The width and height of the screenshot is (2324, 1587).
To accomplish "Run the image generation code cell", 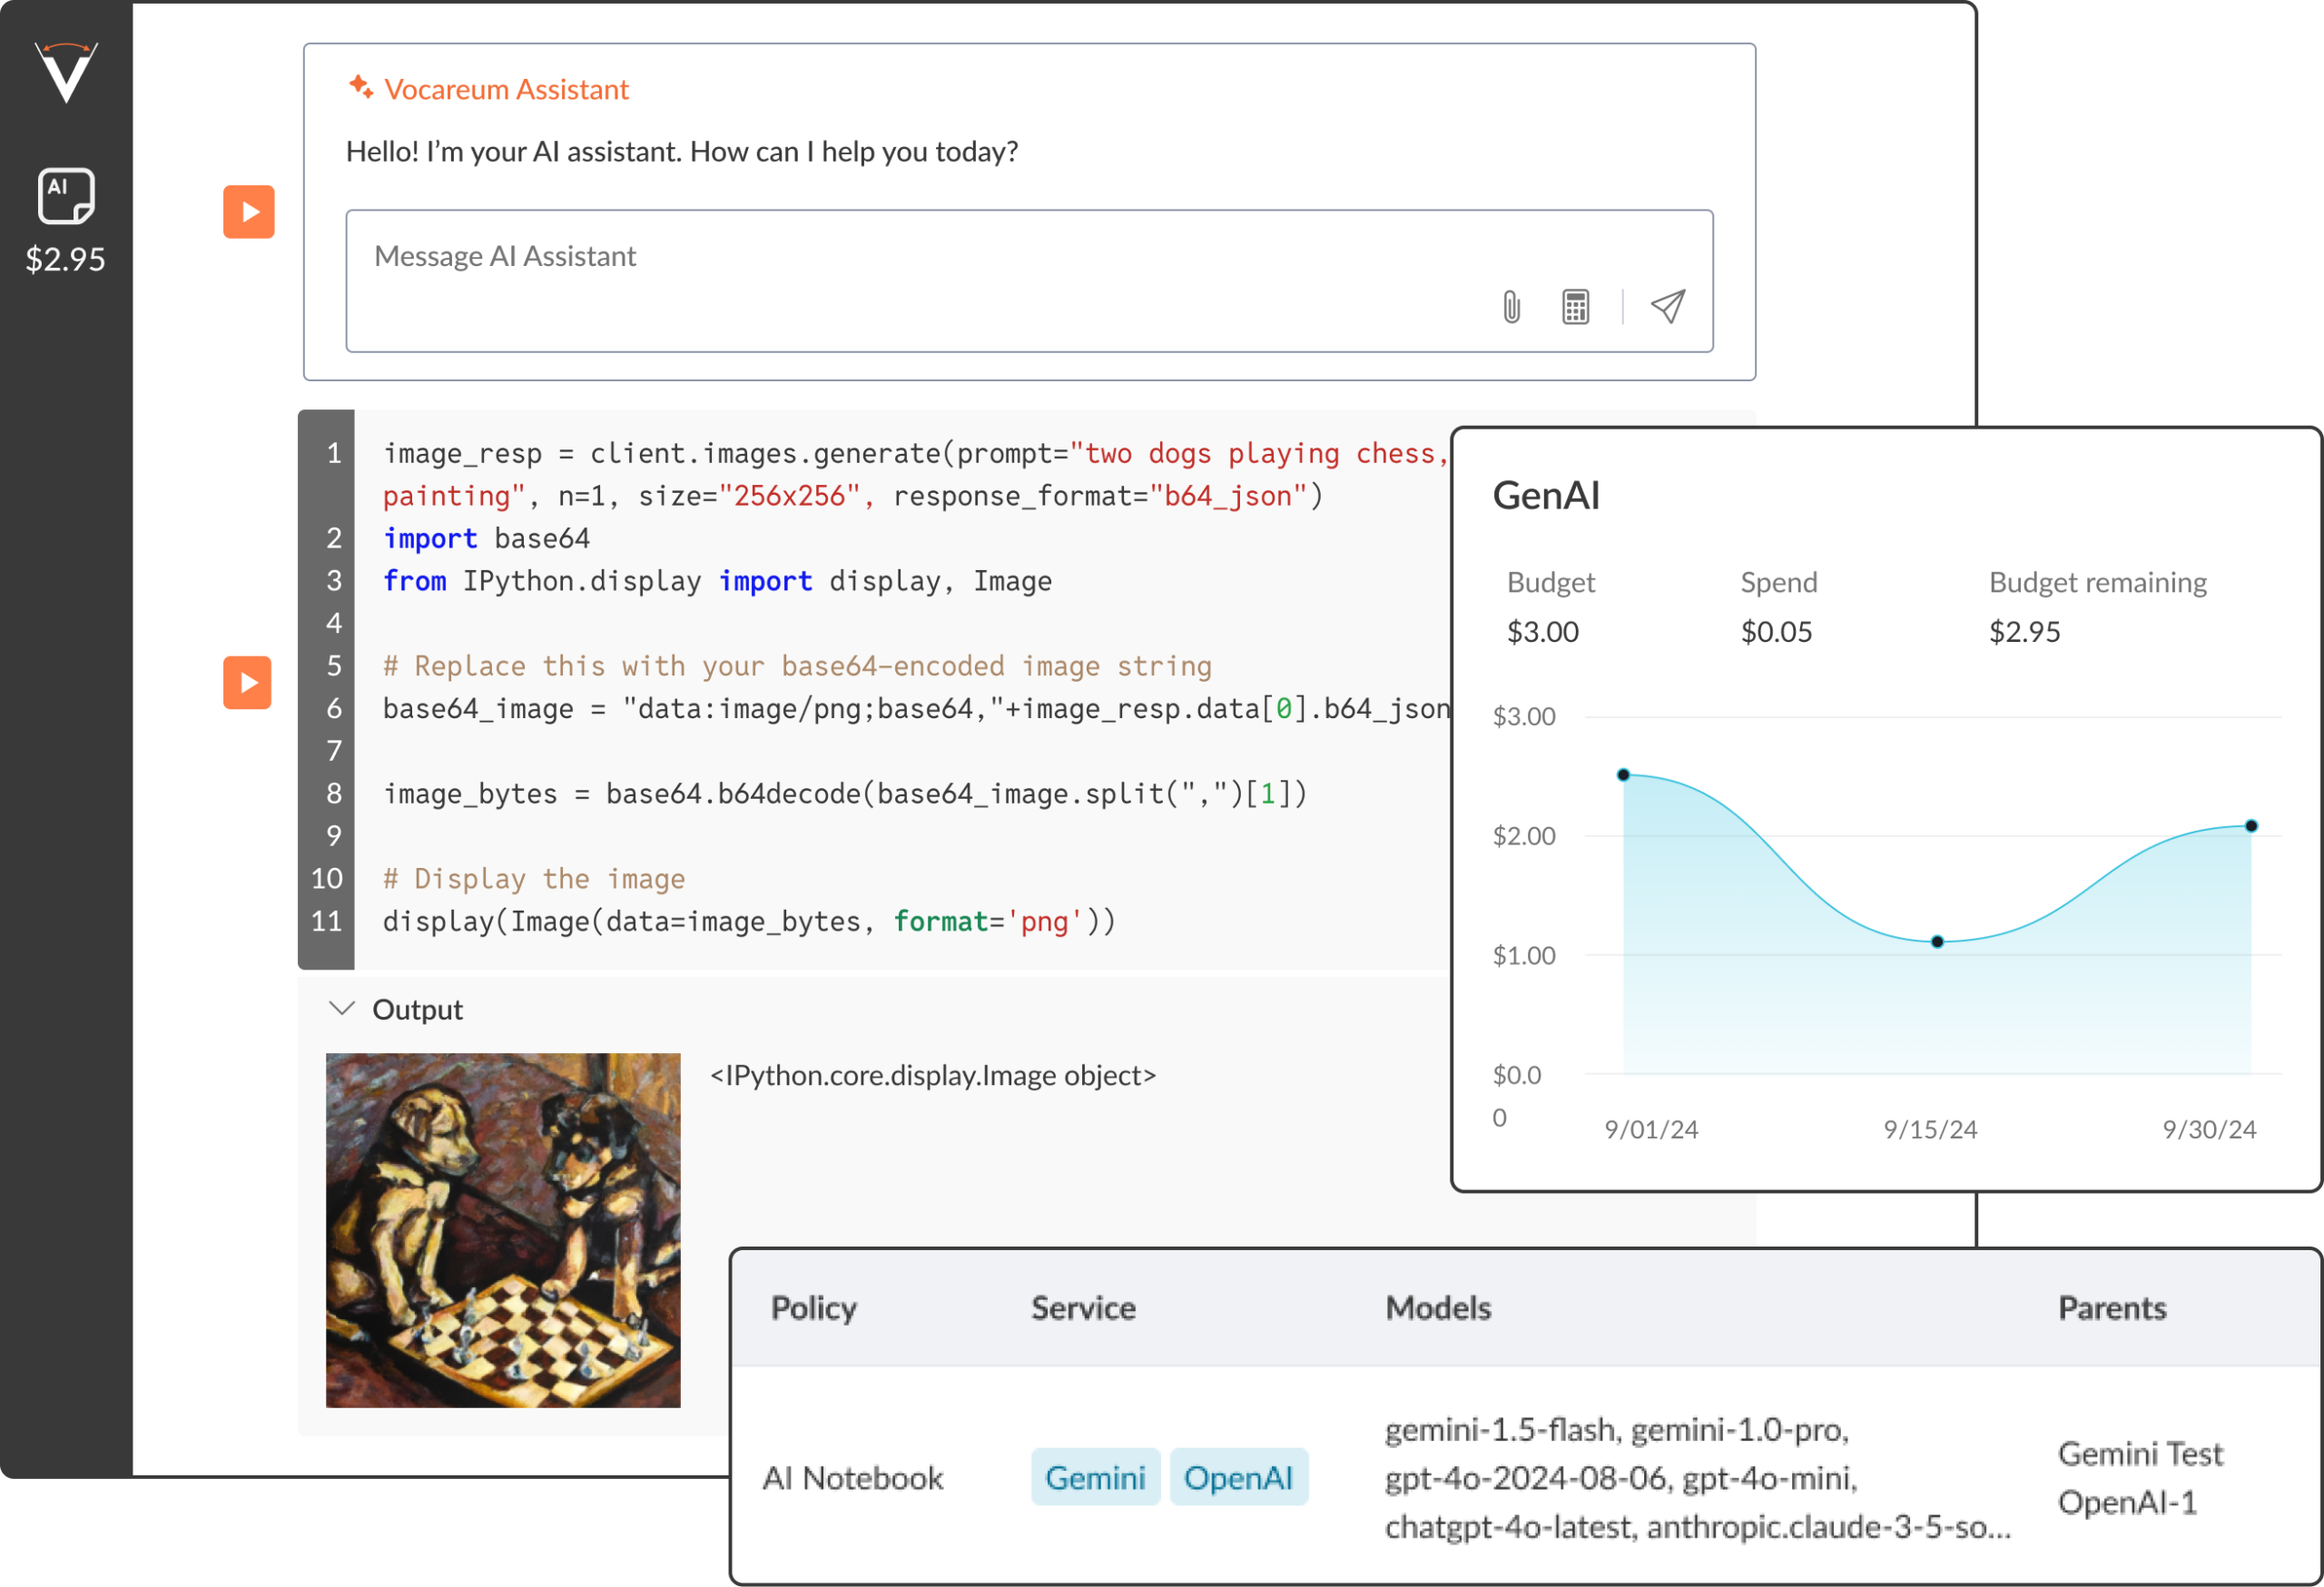I will 247,683.
